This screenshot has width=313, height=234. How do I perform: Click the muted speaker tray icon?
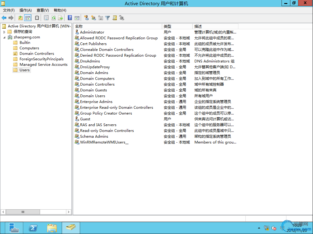[x=274, y=228]
